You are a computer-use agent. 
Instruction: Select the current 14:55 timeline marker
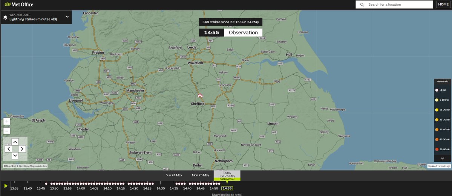click(x=227, y=188)
